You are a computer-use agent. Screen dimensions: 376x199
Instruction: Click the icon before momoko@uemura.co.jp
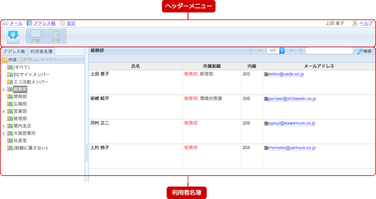click(266, 148)
